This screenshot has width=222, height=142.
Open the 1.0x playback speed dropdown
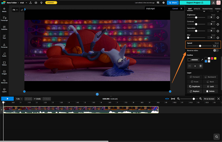pos(19,99)
